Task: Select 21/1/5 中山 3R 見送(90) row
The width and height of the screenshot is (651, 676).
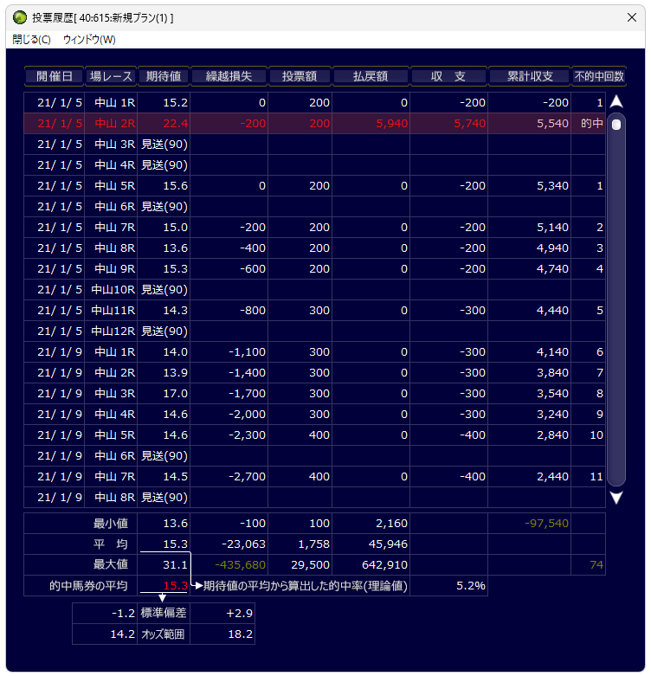Action: pos(315,144)
